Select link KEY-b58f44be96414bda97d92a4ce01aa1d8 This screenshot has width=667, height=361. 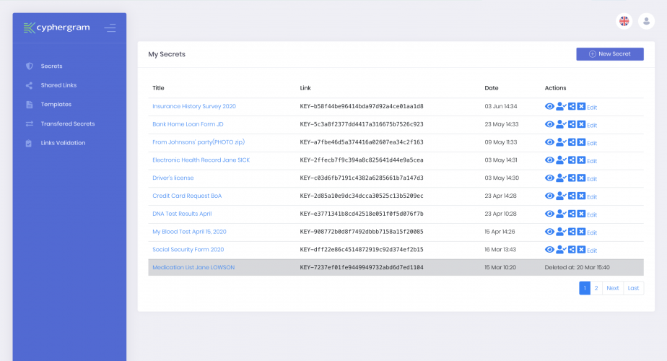[x=362, y=106]
